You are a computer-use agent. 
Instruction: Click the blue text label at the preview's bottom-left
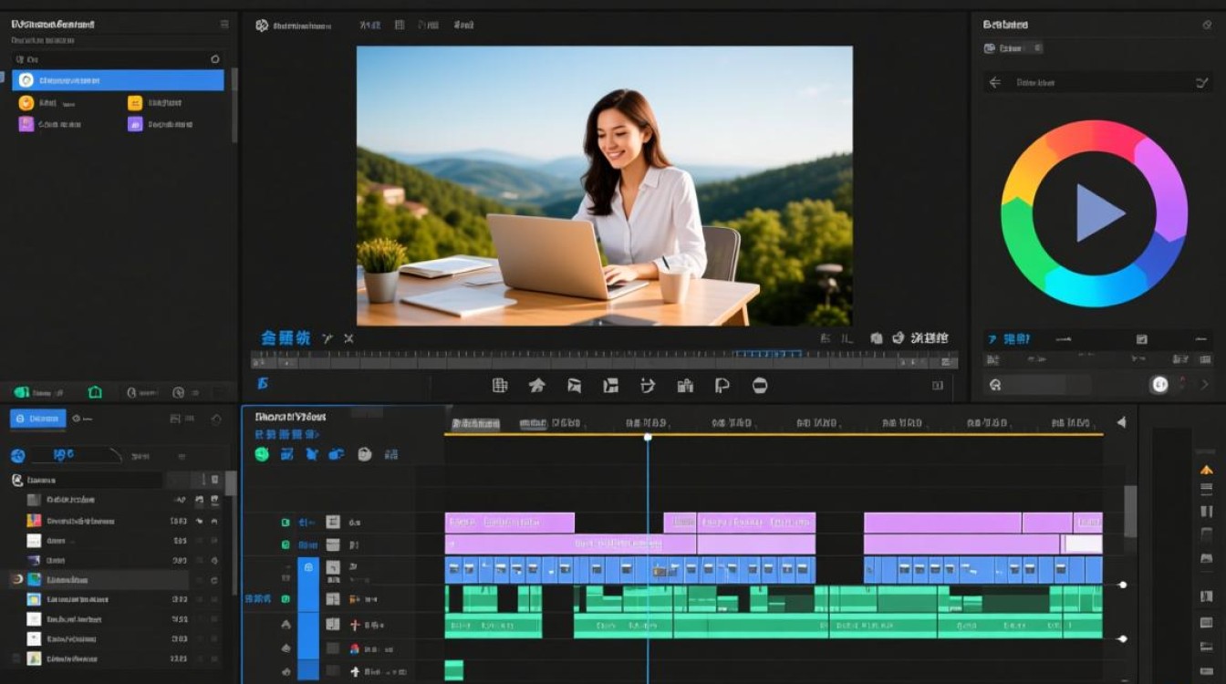tap(286, 338)
